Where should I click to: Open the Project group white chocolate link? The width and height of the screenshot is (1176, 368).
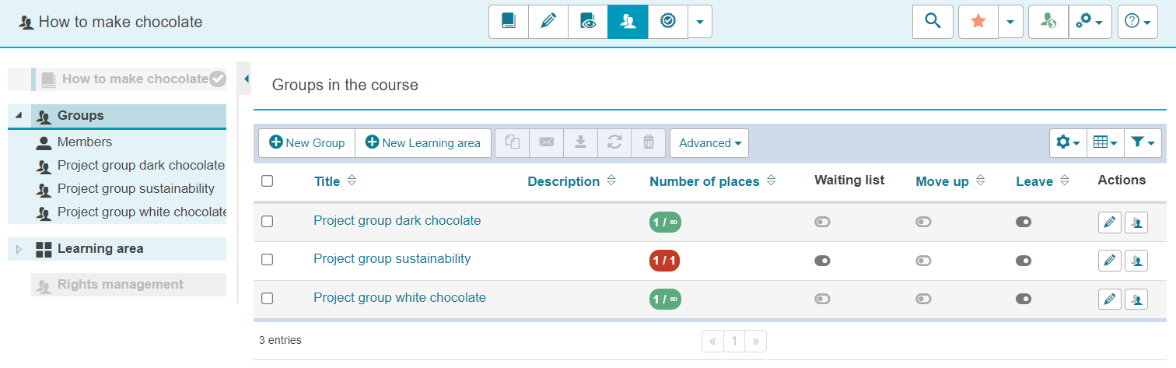point(400,298)
